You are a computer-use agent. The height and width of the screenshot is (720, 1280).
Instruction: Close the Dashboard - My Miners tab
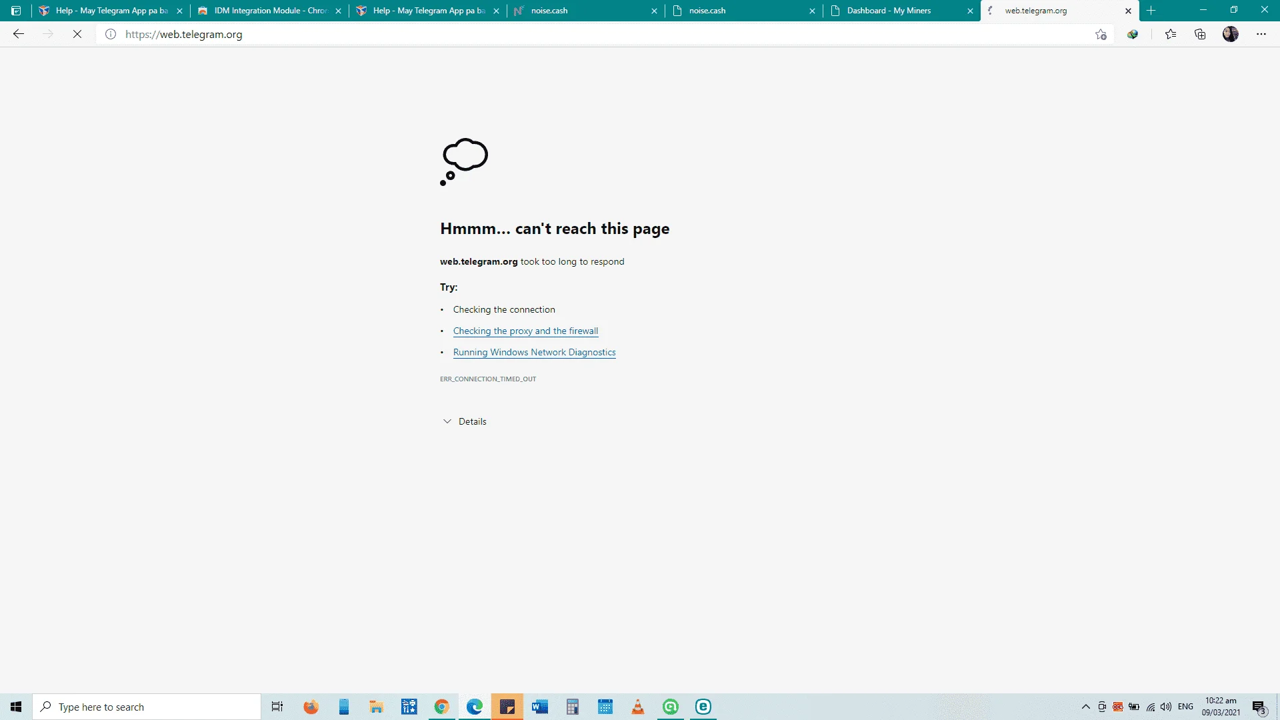970,11
